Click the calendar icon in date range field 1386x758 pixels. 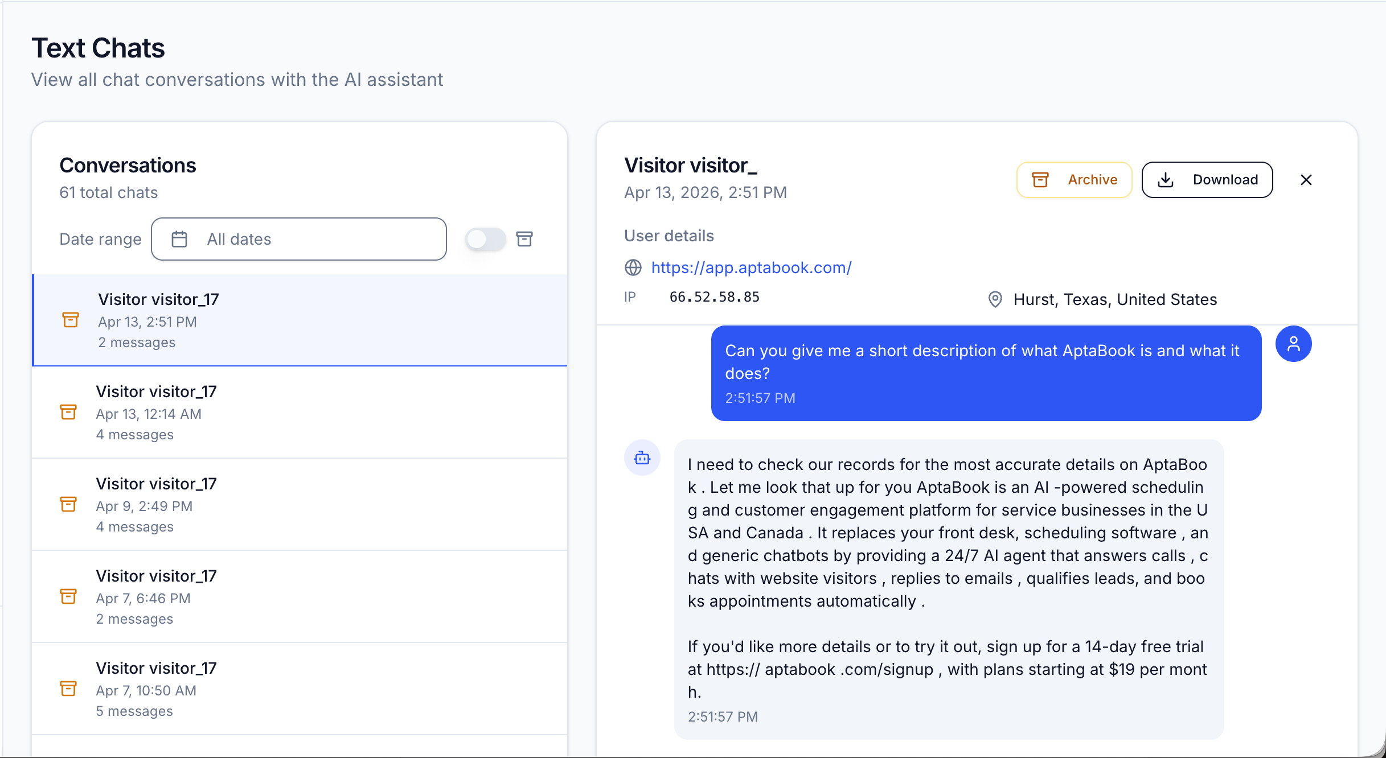179,239
